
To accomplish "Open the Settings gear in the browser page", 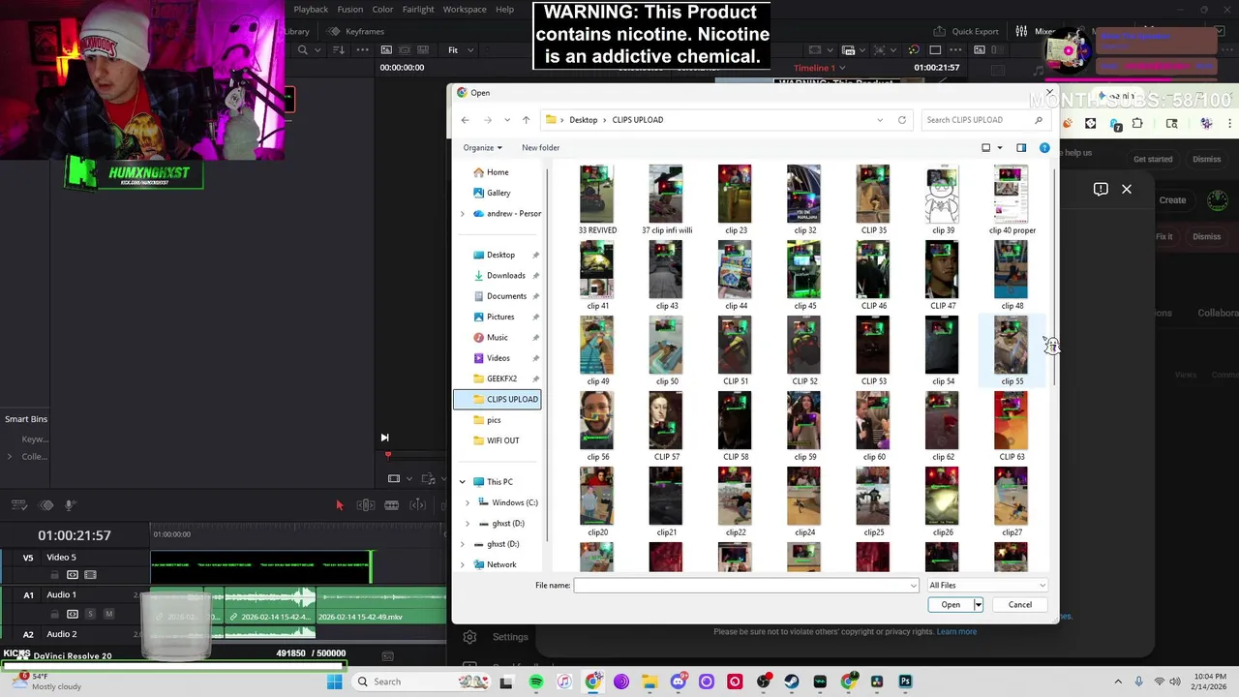I will pyautogui.click(x=469, y=637).
